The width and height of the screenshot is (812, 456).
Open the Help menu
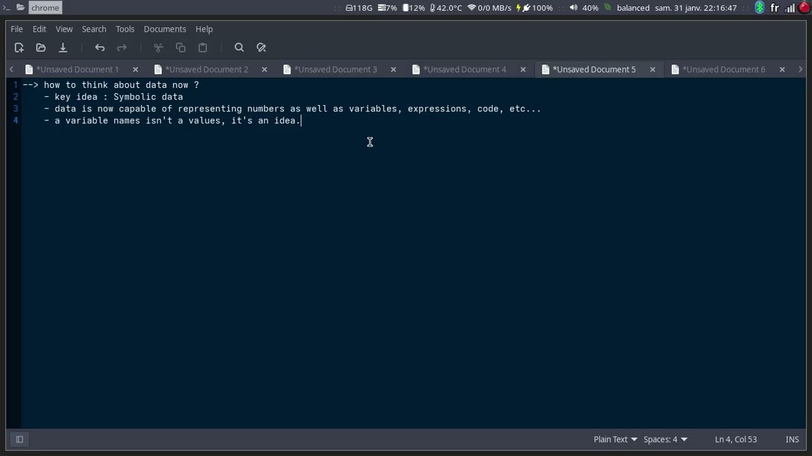click(204, 29)
